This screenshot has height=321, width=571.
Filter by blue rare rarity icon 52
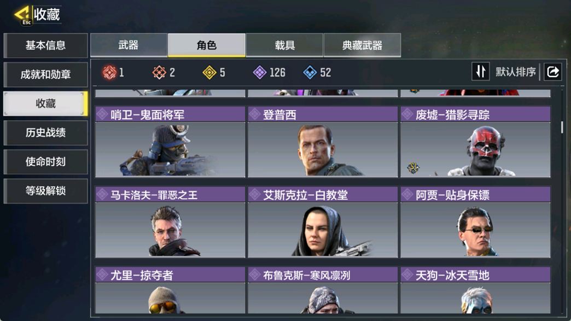pos(310,72)
